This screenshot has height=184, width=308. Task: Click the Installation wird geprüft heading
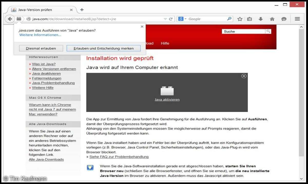[x=120, y=58]
